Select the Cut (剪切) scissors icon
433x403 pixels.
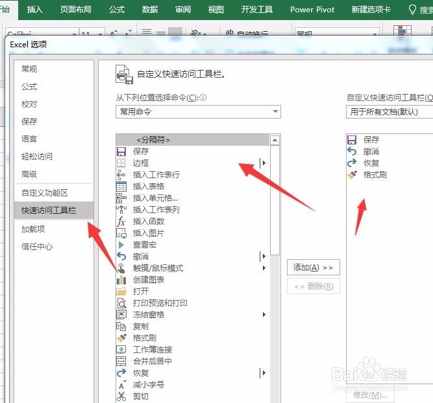[x=121, y=397]
